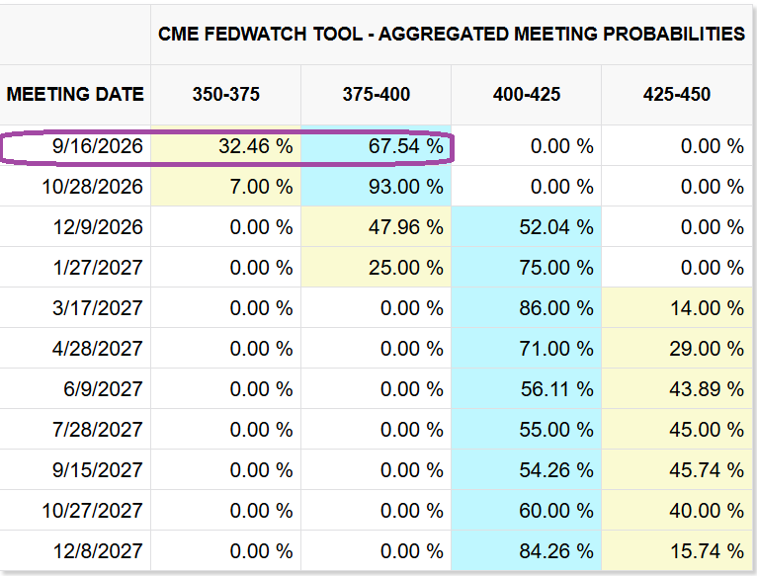
Task: Click the 84.26 % cell
Action: click(x=526, y=551)
